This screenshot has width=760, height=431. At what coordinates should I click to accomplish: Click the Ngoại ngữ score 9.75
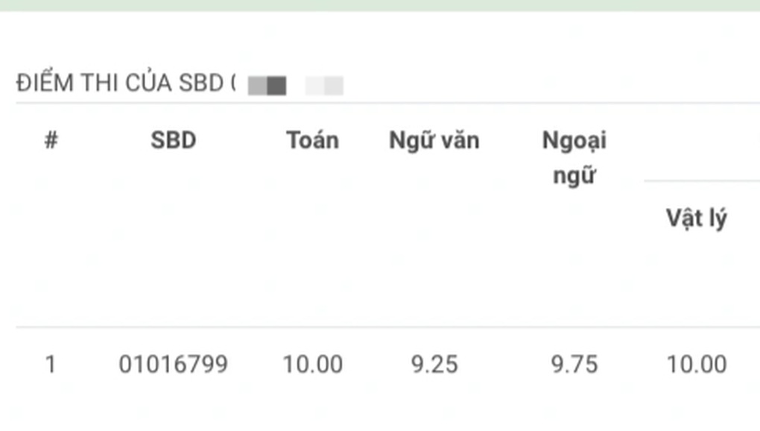click(574, 364)
